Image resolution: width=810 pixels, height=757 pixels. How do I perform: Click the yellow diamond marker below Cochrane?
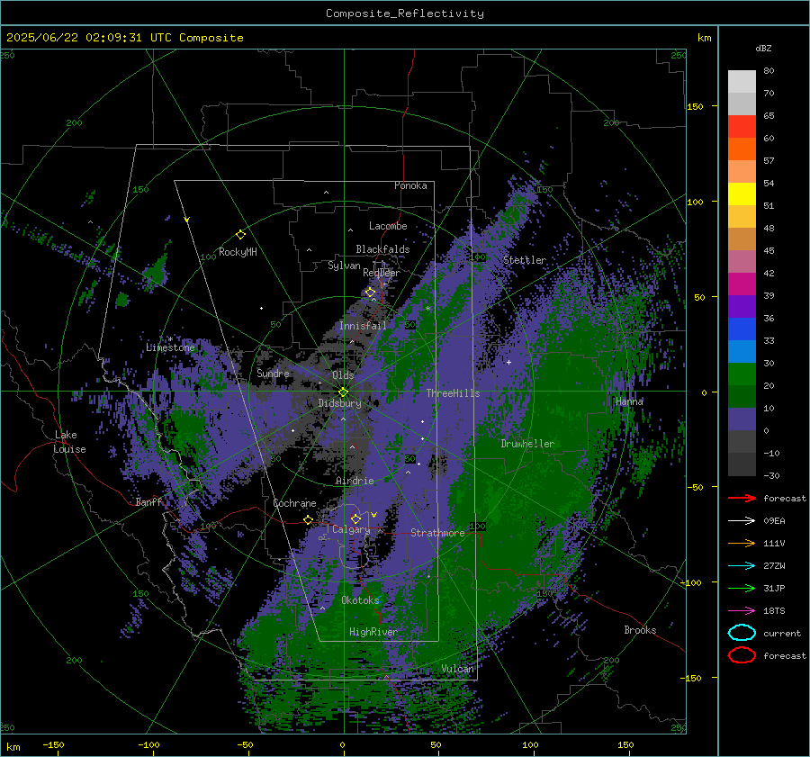pyautogui.click(x=308, y=519)
